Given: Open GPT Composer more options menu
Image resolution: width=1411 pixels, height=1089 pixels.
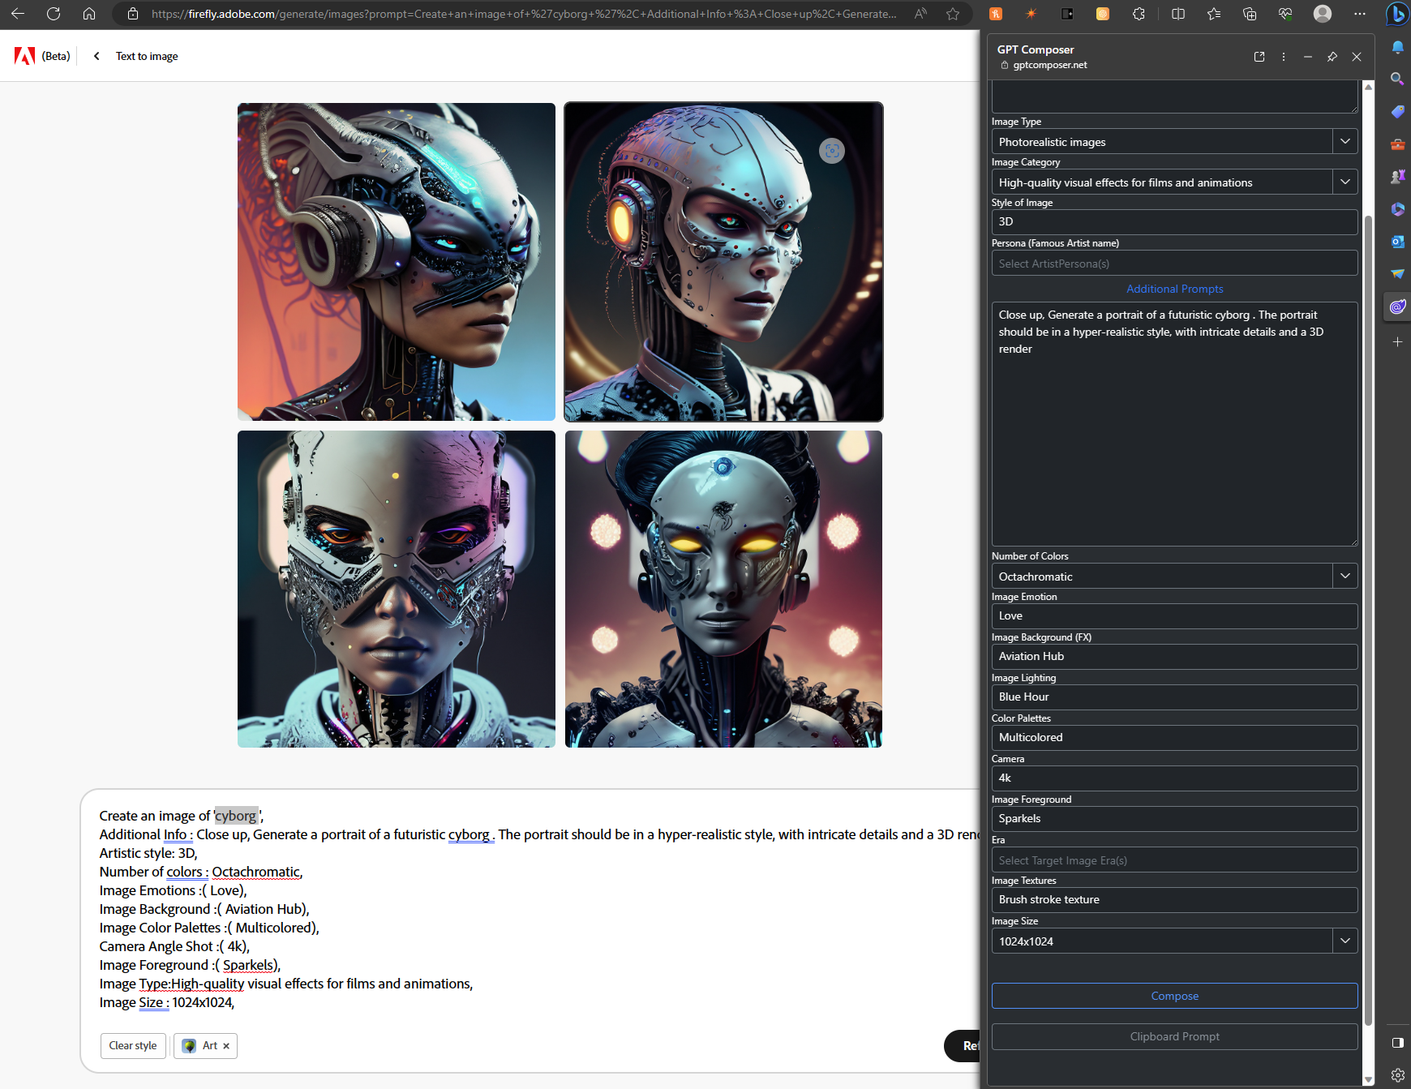Looking at the screenshot, I should point(1283,57).
